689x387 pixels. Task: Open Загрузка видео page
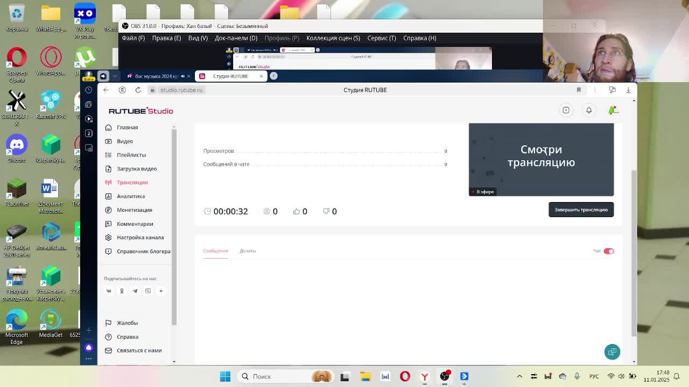pyautogui.click(x=137, y=169)
